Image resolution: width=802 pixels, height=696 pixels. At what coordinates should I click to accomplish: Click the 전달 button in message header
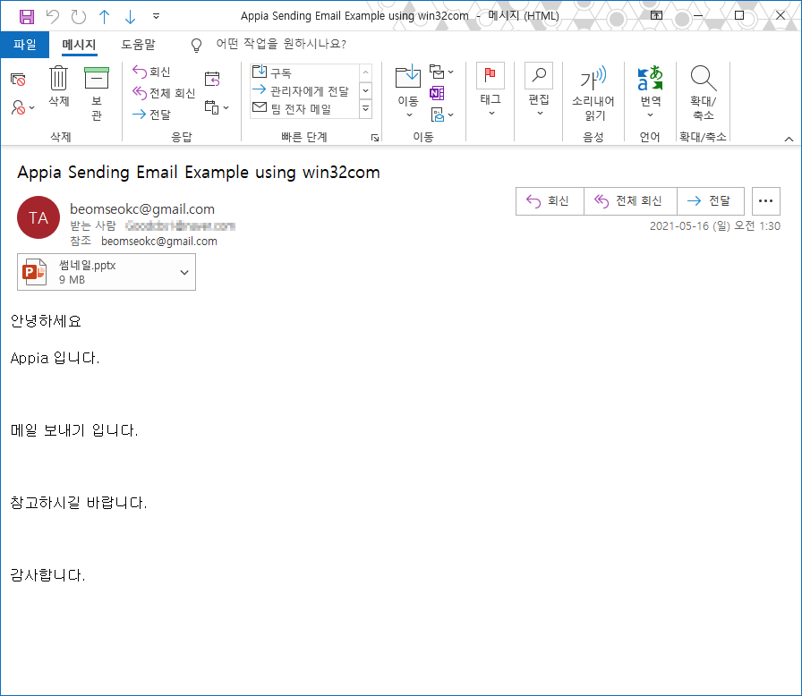pyautogui.click(x=711, y=201)
